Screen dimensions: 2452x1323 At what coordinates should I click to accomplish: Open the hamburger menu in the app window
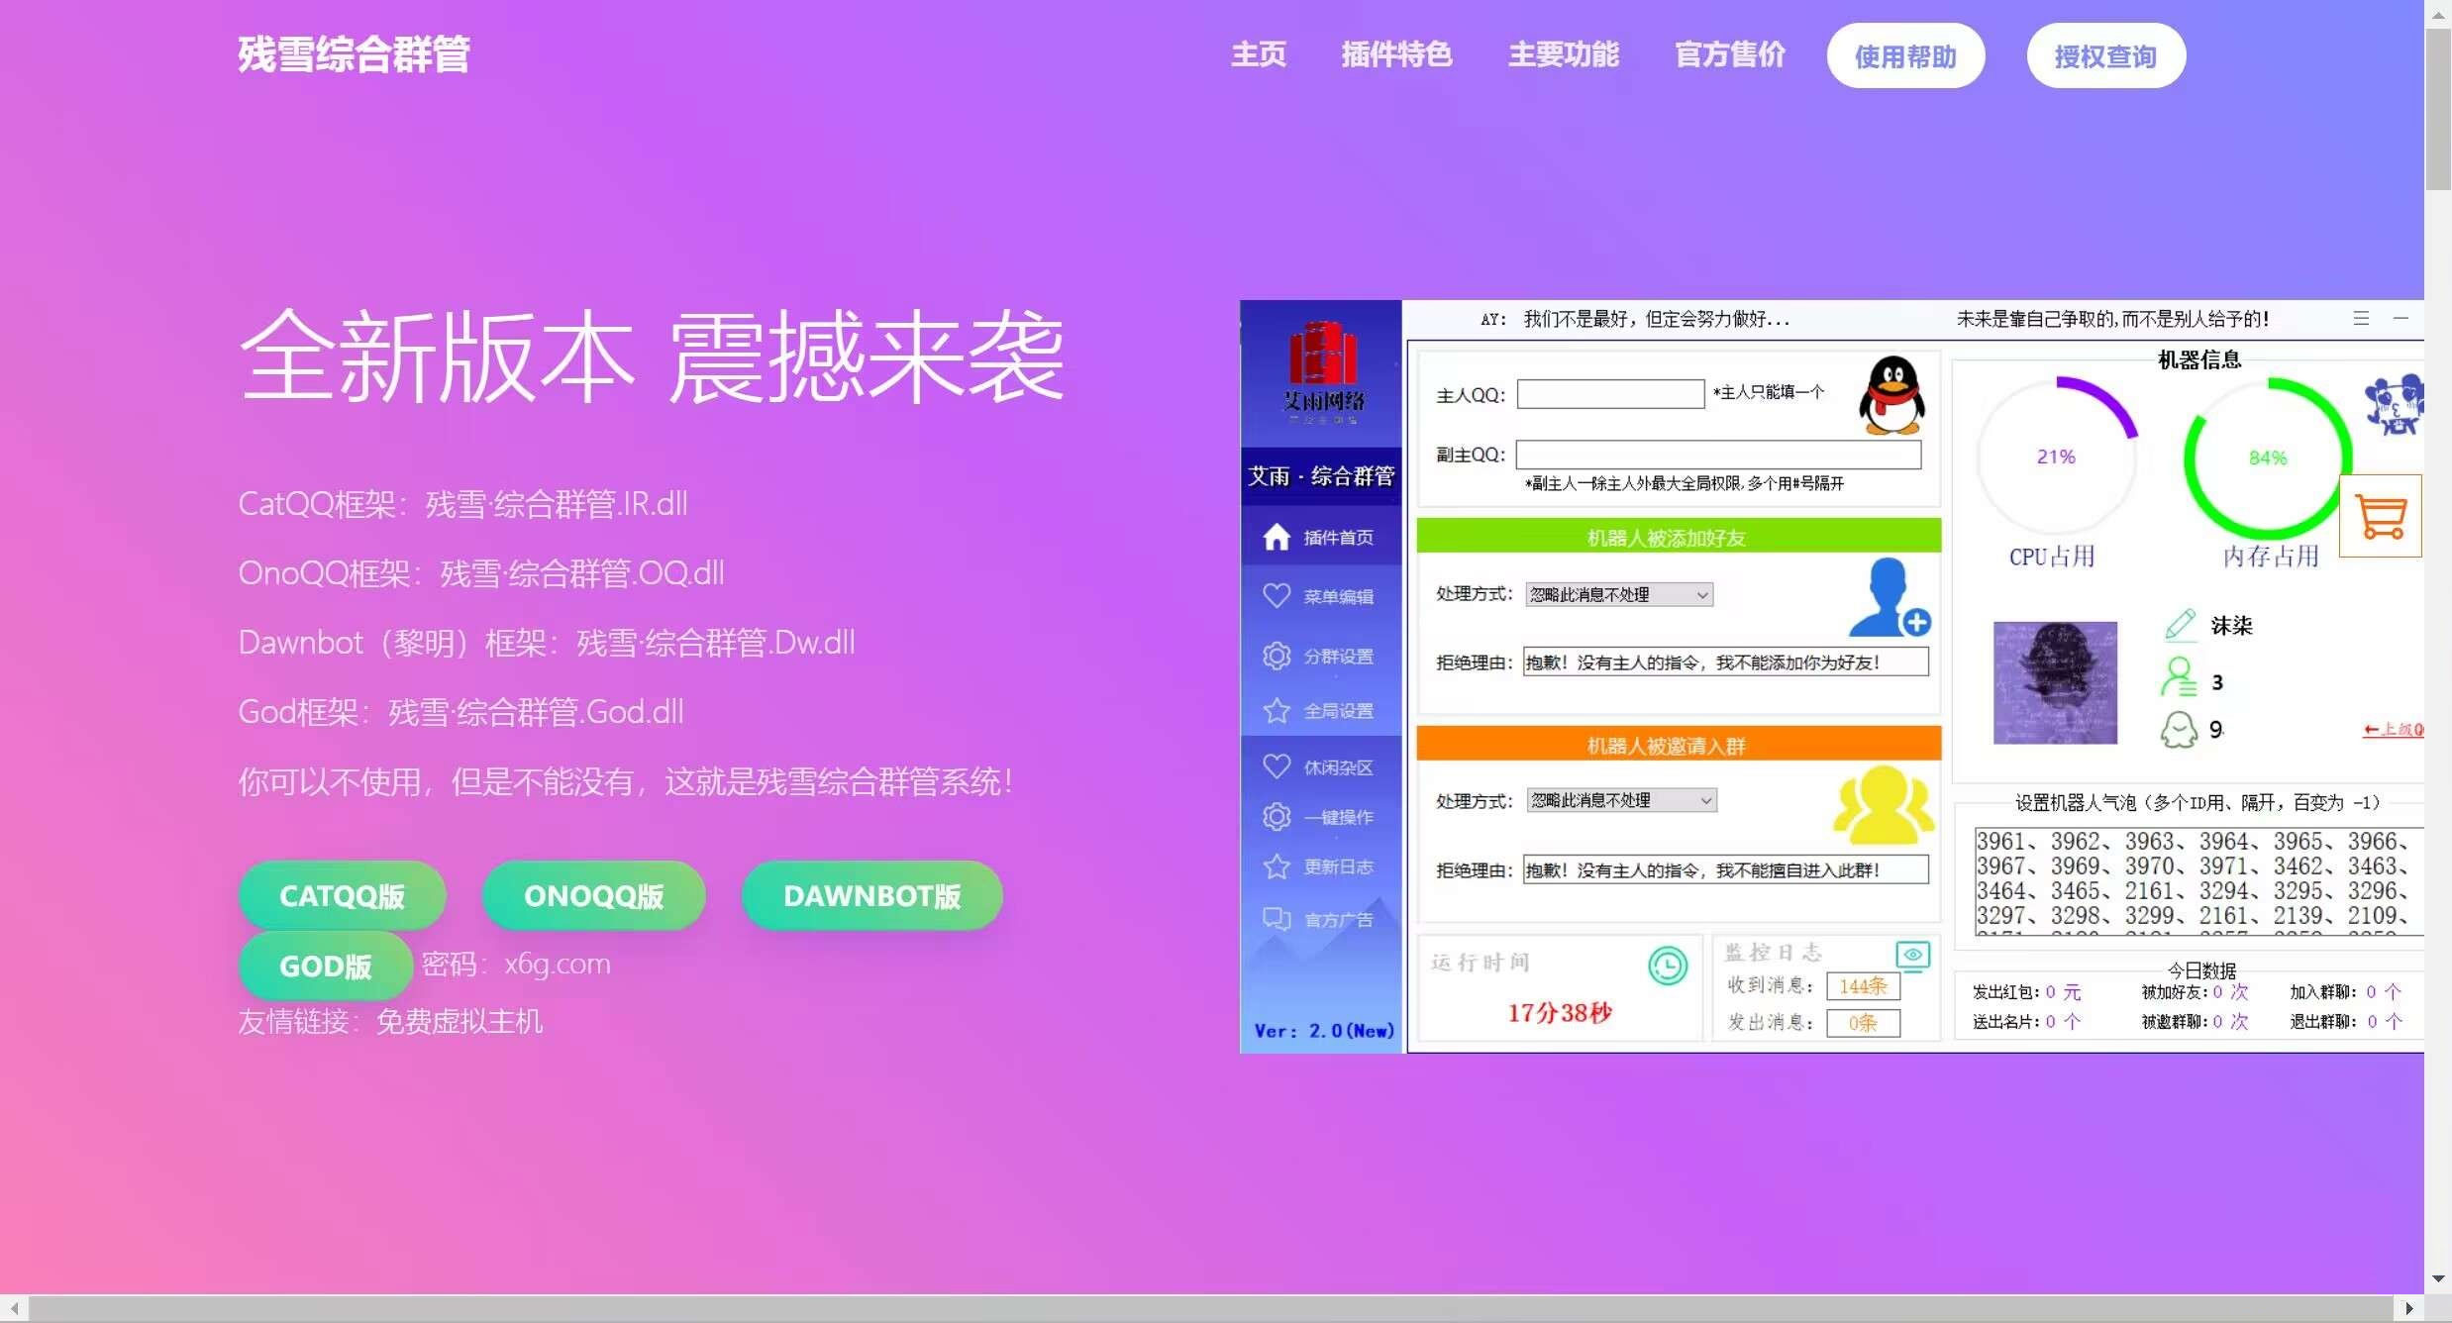(2362, 318)
